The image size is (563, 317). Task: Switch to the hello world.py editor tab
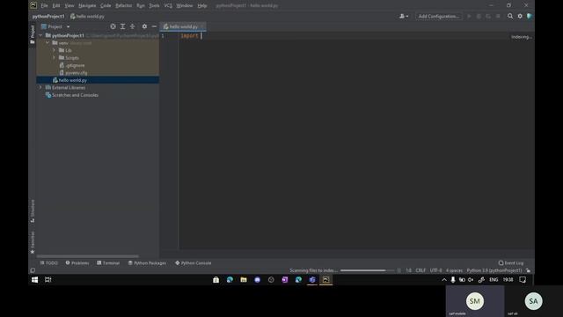(x=183, y=26)
